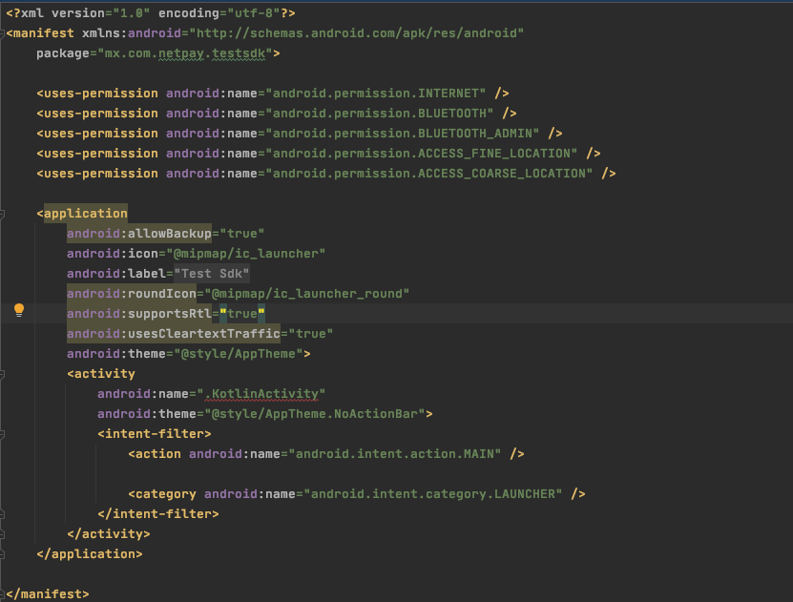This screenshot has height=602, width=793.
Task: Click the closing </manifest> tag
Action: coord(48,594)
